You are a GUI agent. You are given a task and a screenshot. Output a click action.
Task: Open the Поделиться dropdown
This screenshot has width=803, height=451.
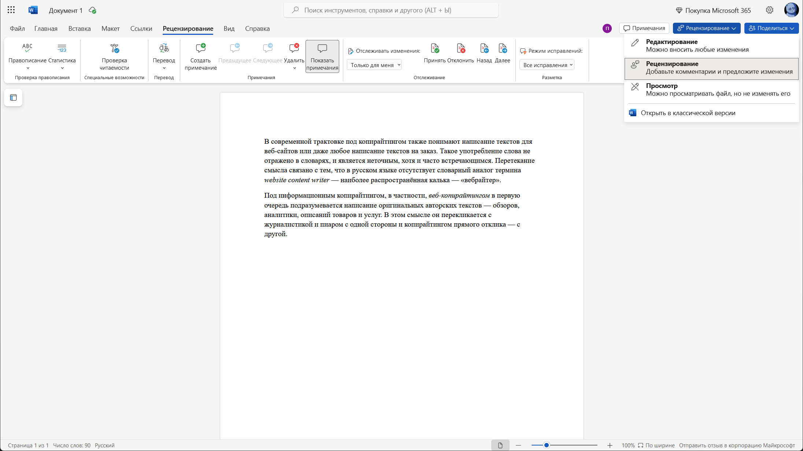771,28
